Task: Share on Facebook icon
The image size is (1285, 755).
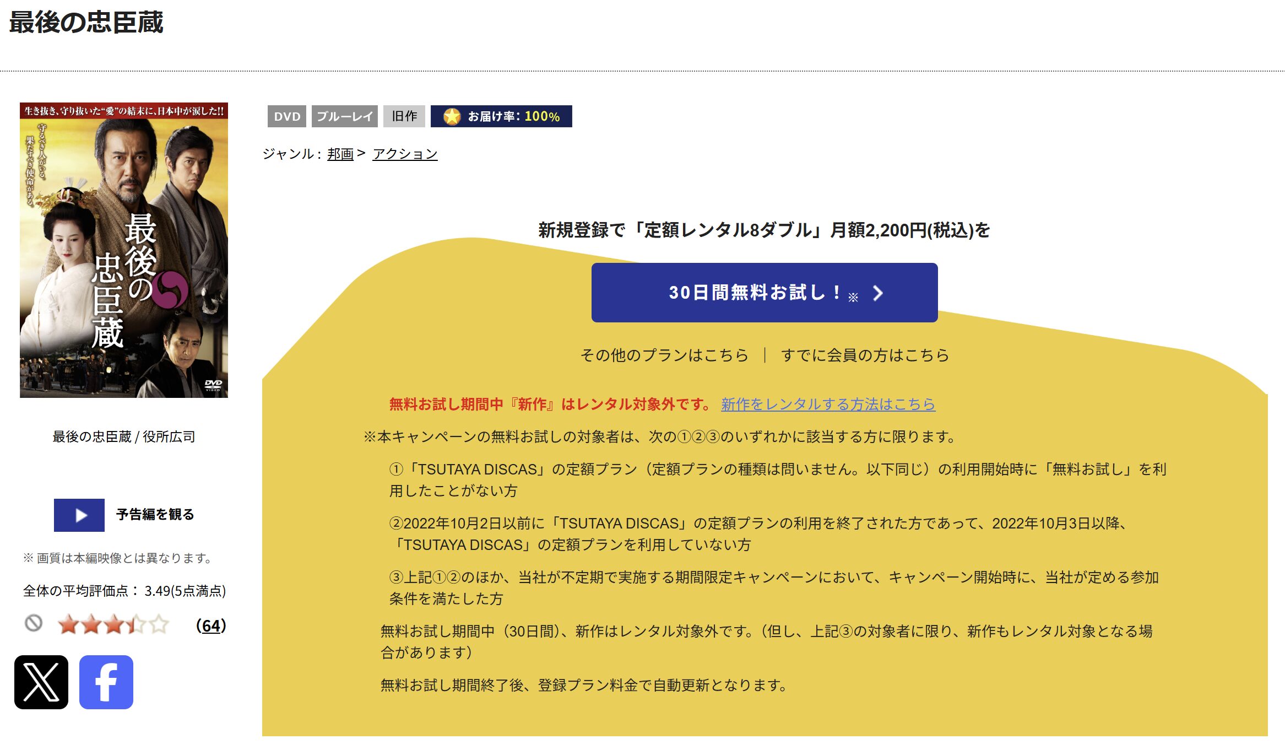Action: point(106,682)
